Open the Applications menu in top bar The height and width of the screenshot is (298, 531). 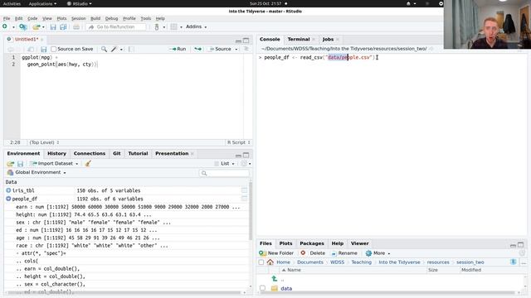42,3
